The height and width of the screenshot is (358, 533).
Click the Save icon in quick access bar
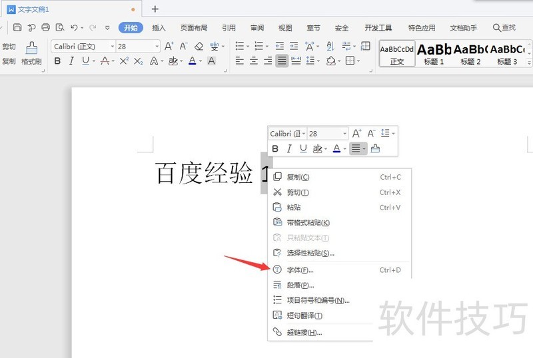pyautogui.click(x=17, y=27)
